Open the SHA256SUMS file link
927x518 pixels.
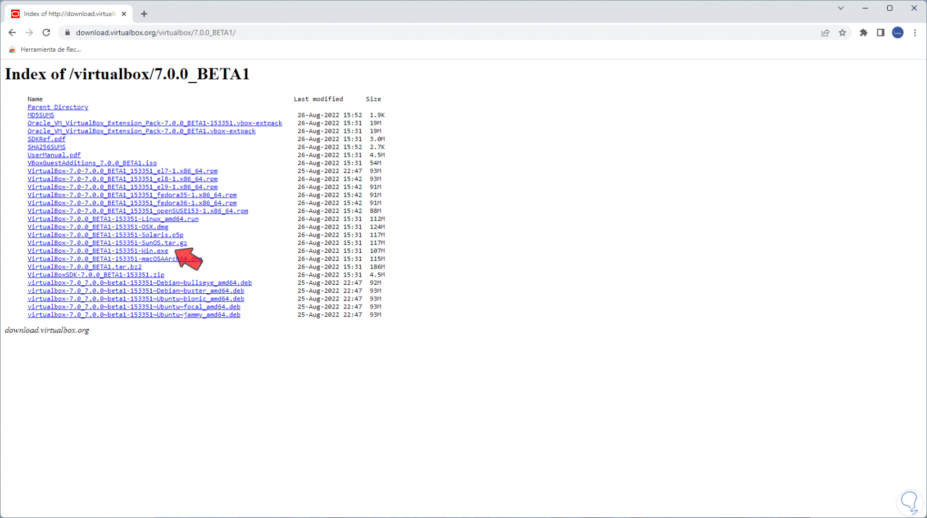pyautogui.click(x=47, y=147)
